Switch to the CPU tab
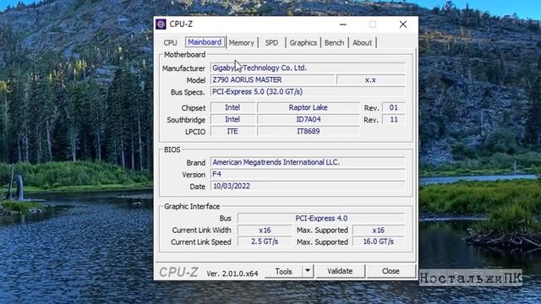The image size is (541, 304). click(170, 43)
